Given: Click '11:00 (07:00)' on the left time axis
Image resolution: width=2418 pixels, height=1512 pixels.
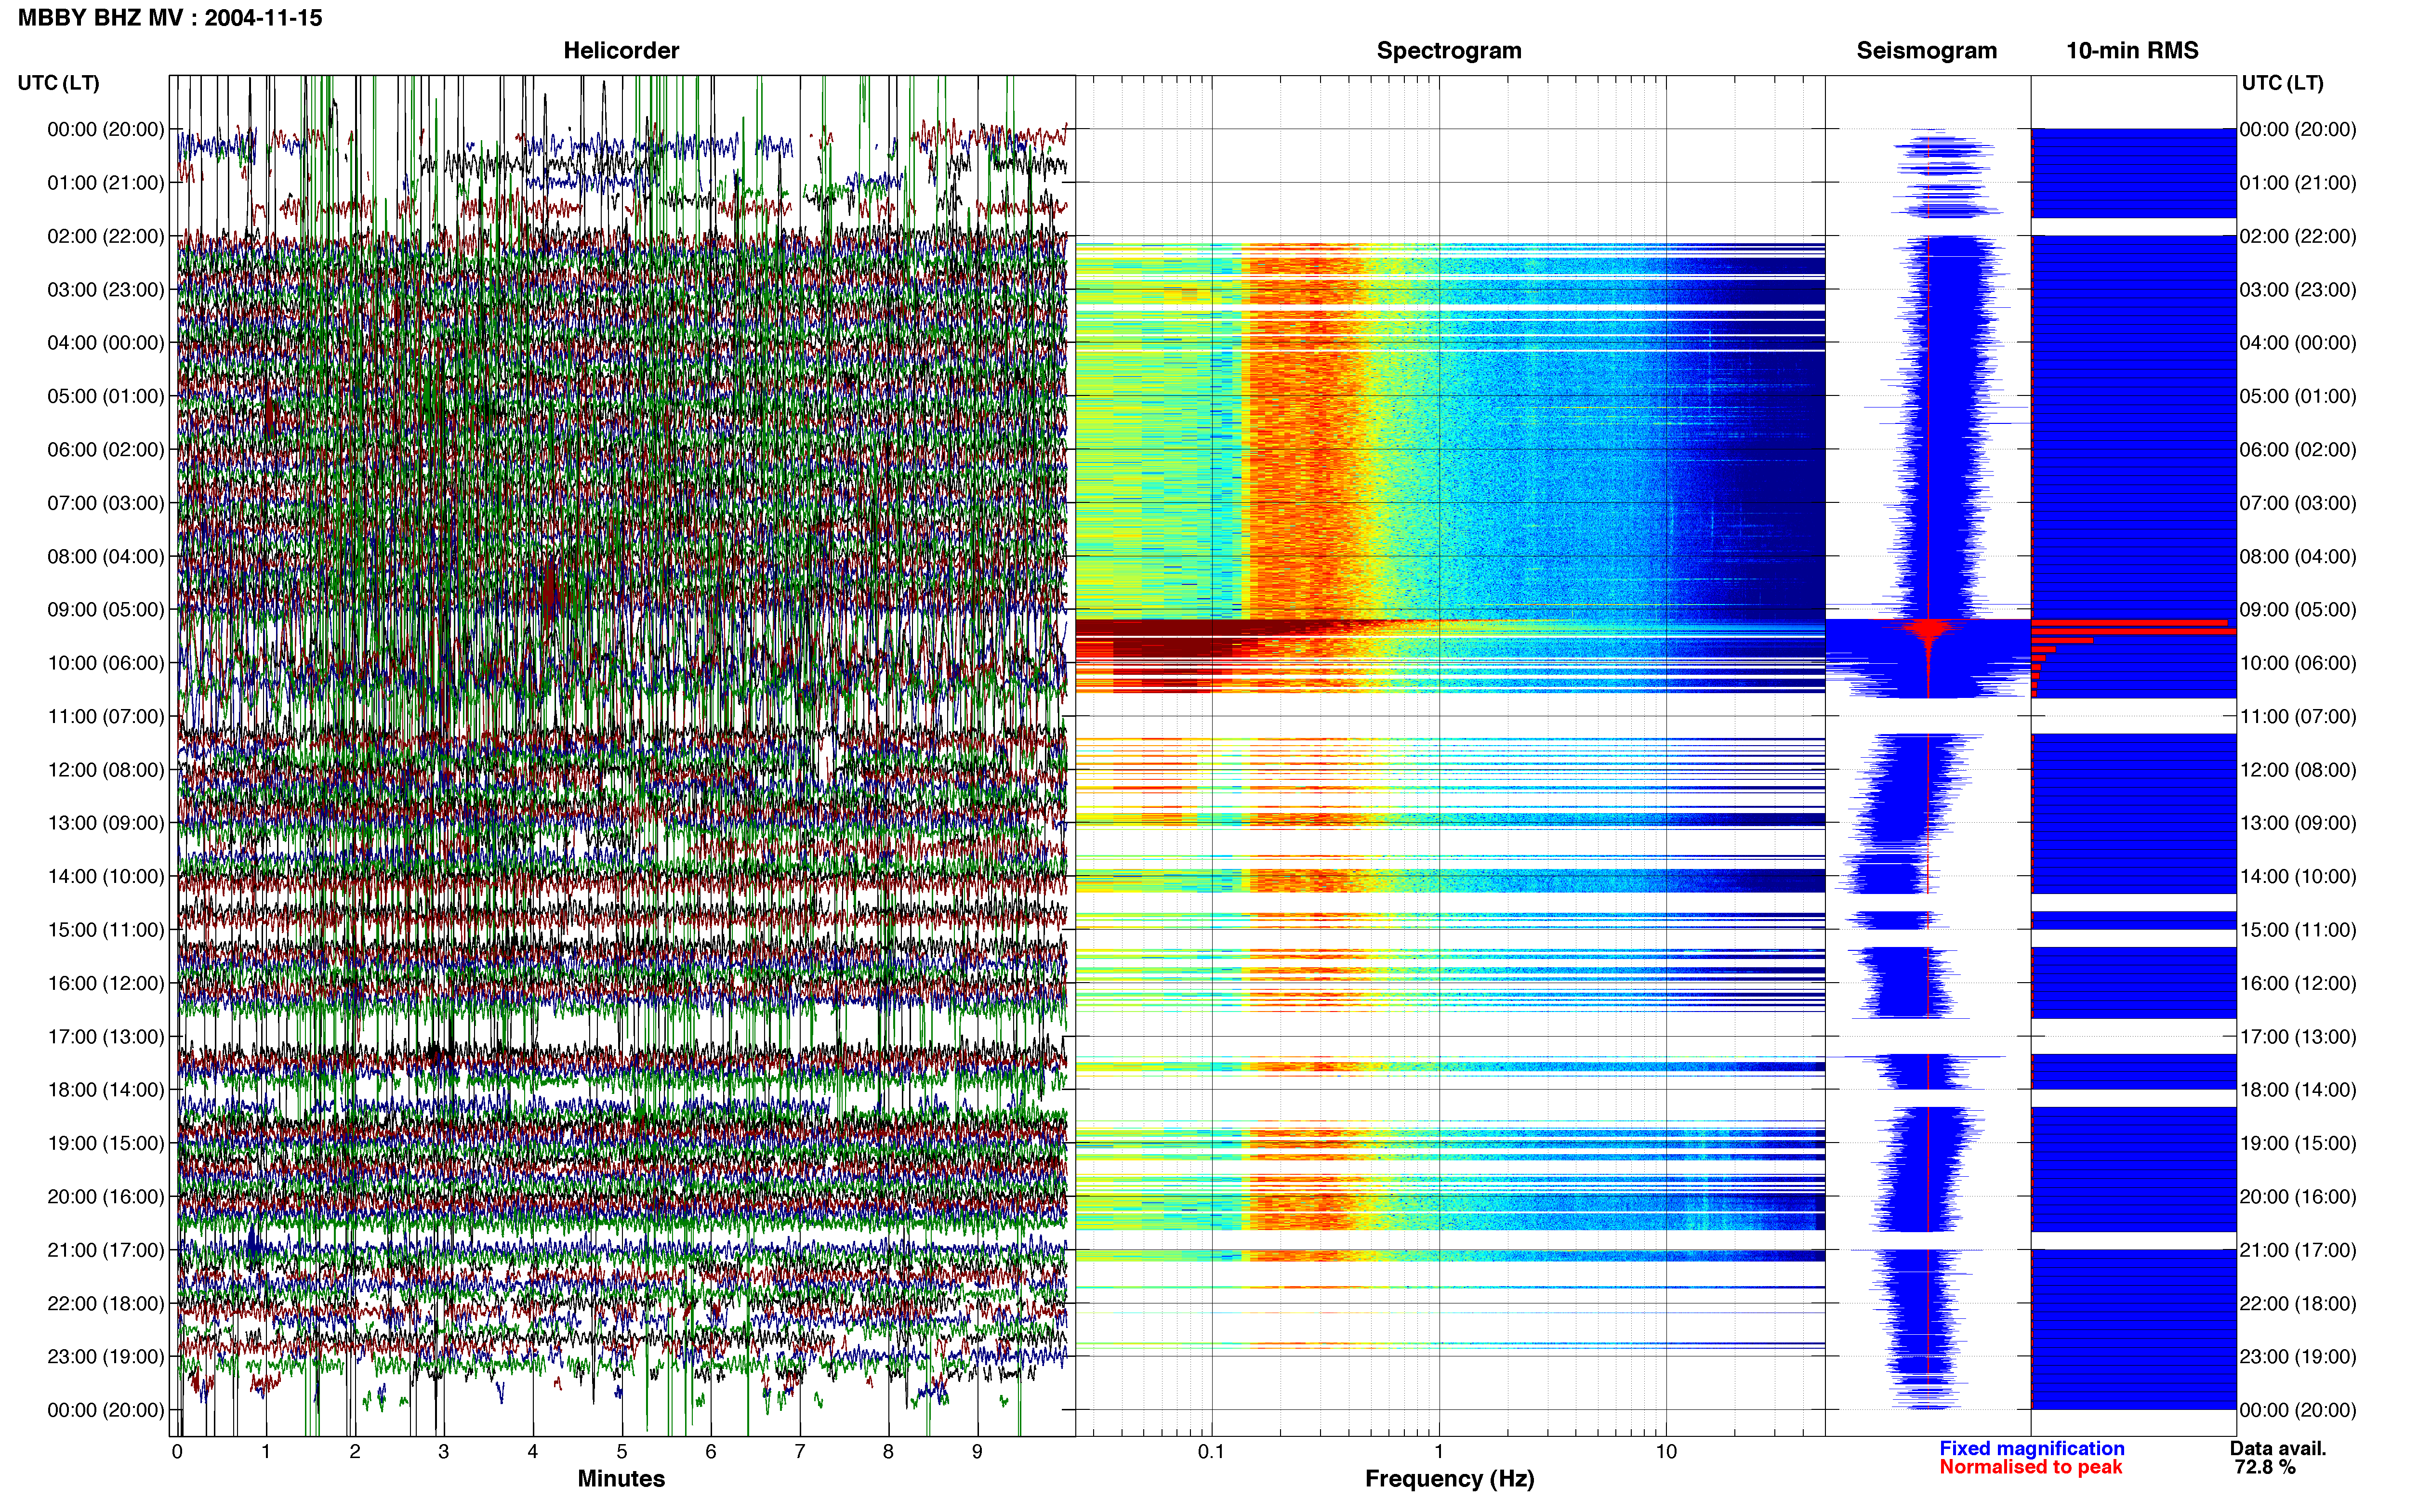Looking at the screenshot, I should (x=106, y=717).
